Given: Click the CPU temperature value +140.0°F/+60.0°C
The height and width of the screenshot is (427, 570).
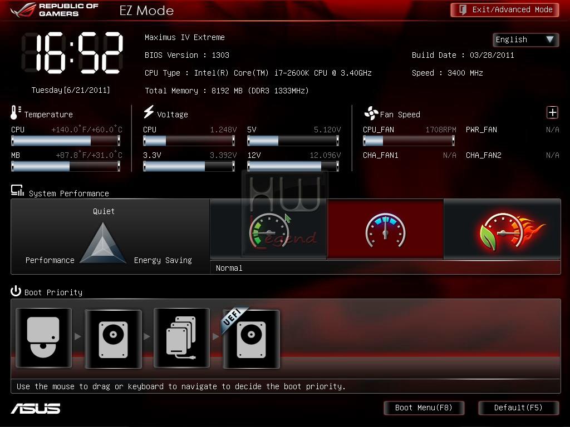Looking at the screenshot, I should pos(87,130).
